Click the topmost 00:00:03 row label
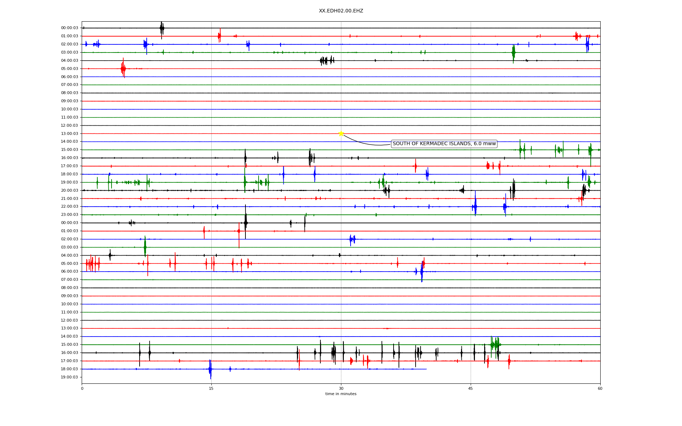 [70, 28]
